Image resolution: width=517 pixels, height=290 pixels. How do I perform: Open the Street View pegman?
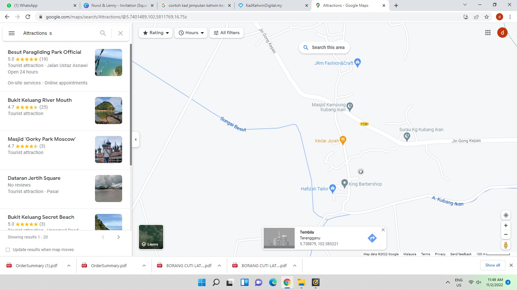[506, 245]
